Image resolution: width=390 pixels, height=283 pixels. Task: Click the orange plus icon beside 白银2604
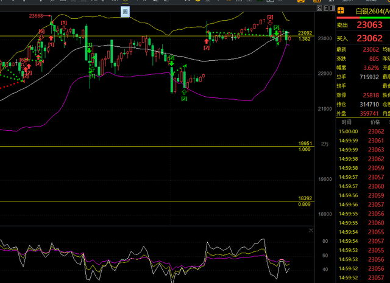pyautogui.click(x=341, y=10)
